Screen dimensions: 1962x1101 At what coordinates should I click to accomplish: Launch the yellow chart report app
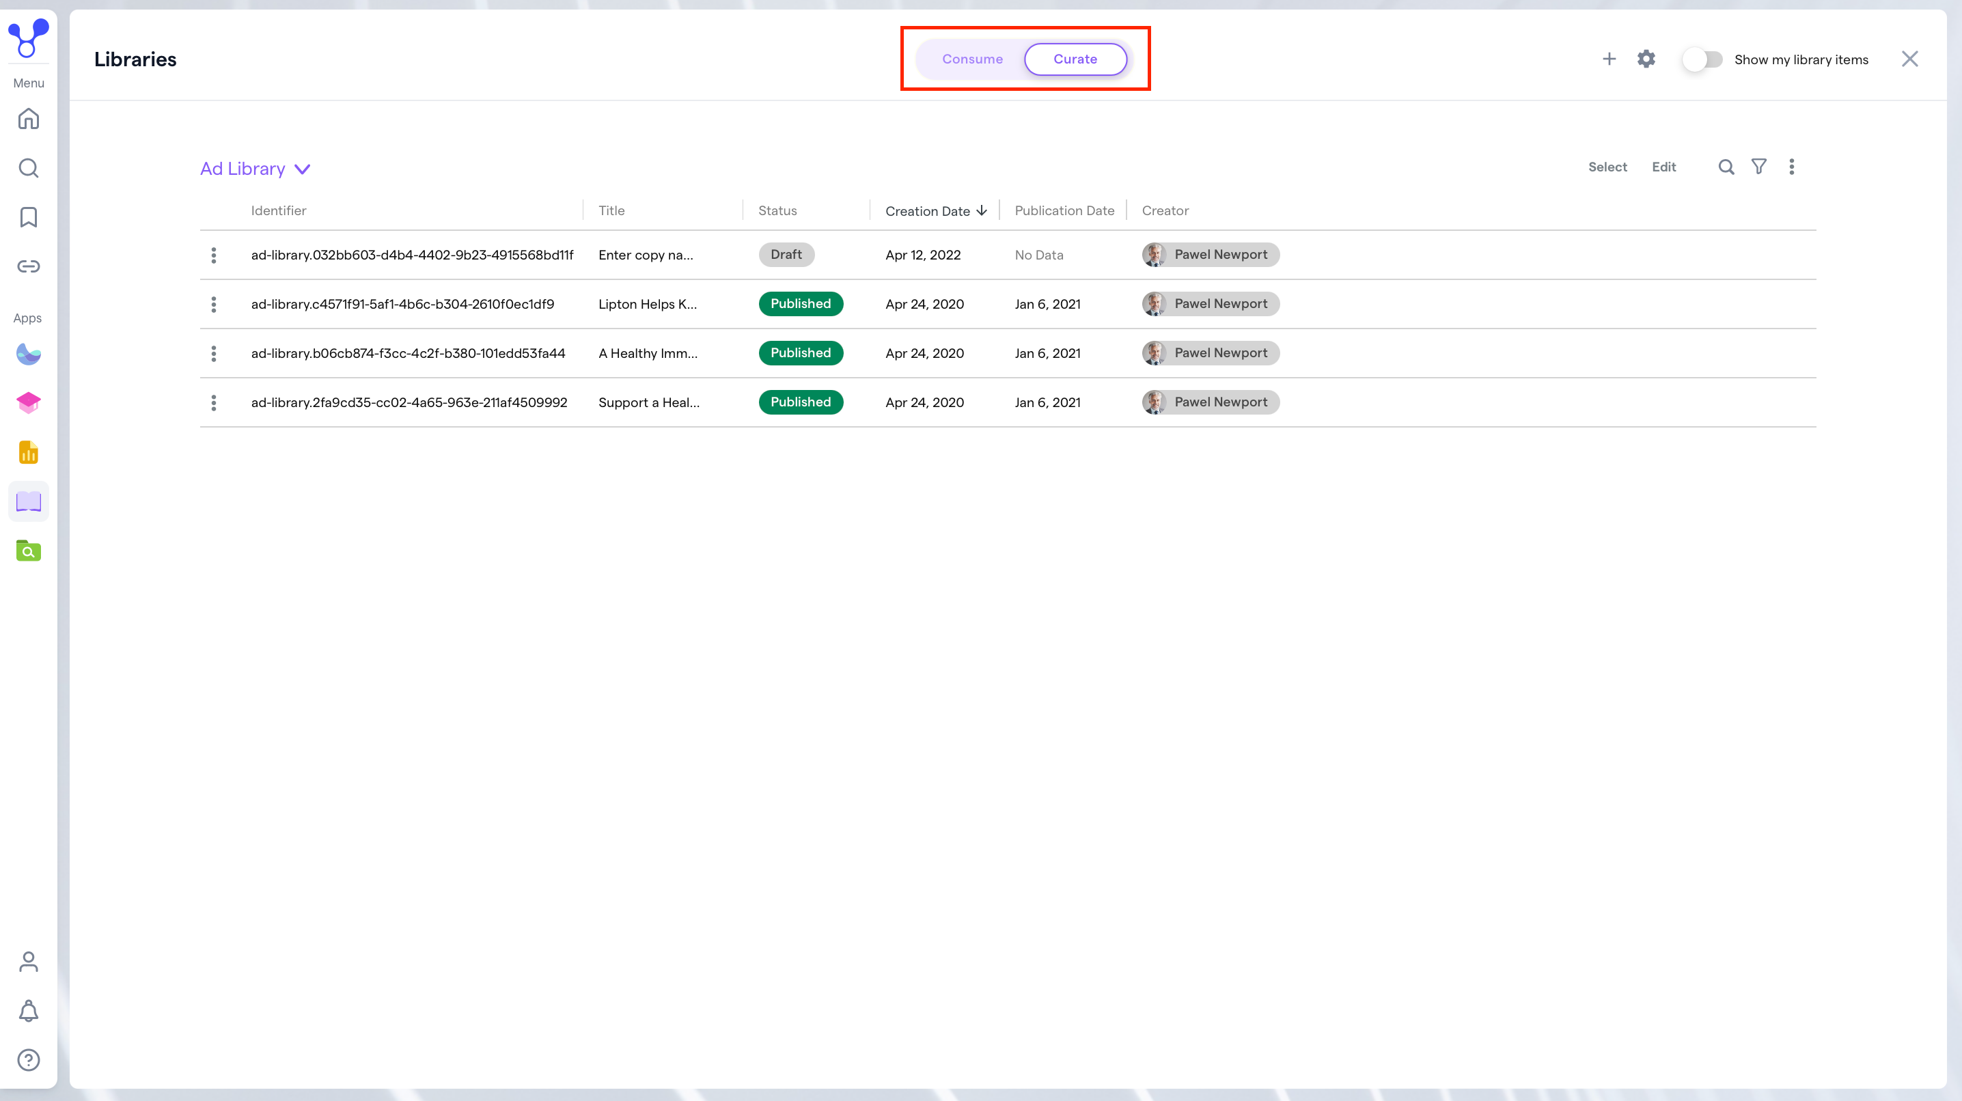(28, 452)
